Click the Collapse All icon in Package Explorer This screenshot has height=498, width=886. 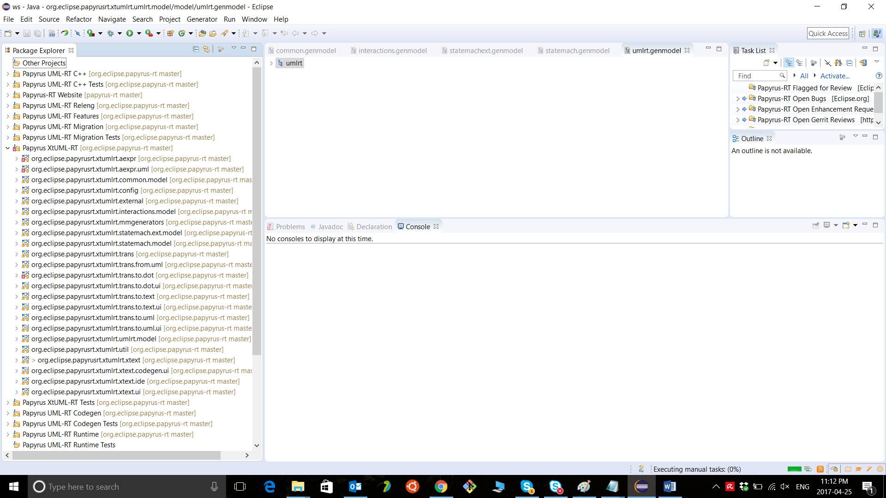pyautogui.click(x=196, y=49)
